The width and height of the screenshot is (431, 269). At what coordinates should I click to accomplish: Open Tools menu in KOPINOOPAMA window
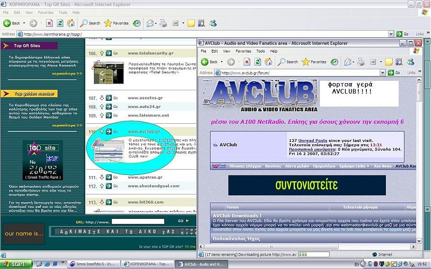pyautogui.click(x=63, y=12)
